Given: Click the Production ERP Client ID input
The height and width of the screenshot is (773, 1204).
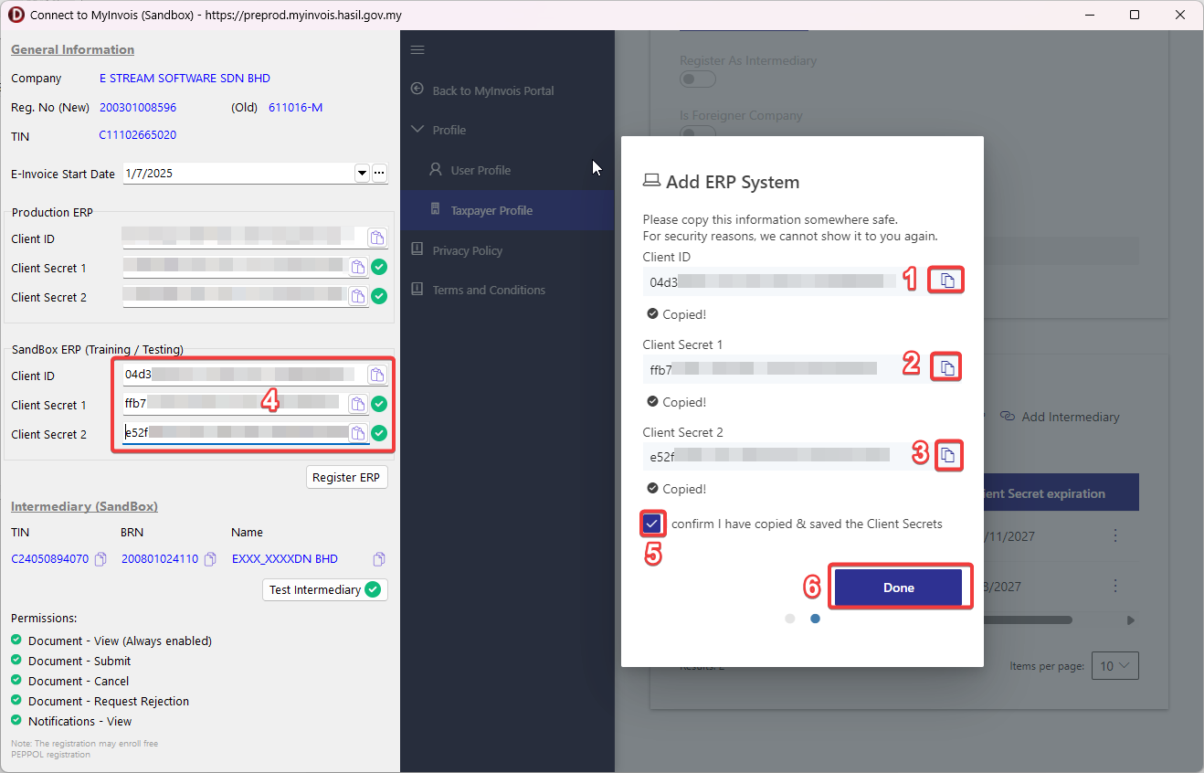Looking at the screenshot, I should pyautogui.click(x=244, y=238).
